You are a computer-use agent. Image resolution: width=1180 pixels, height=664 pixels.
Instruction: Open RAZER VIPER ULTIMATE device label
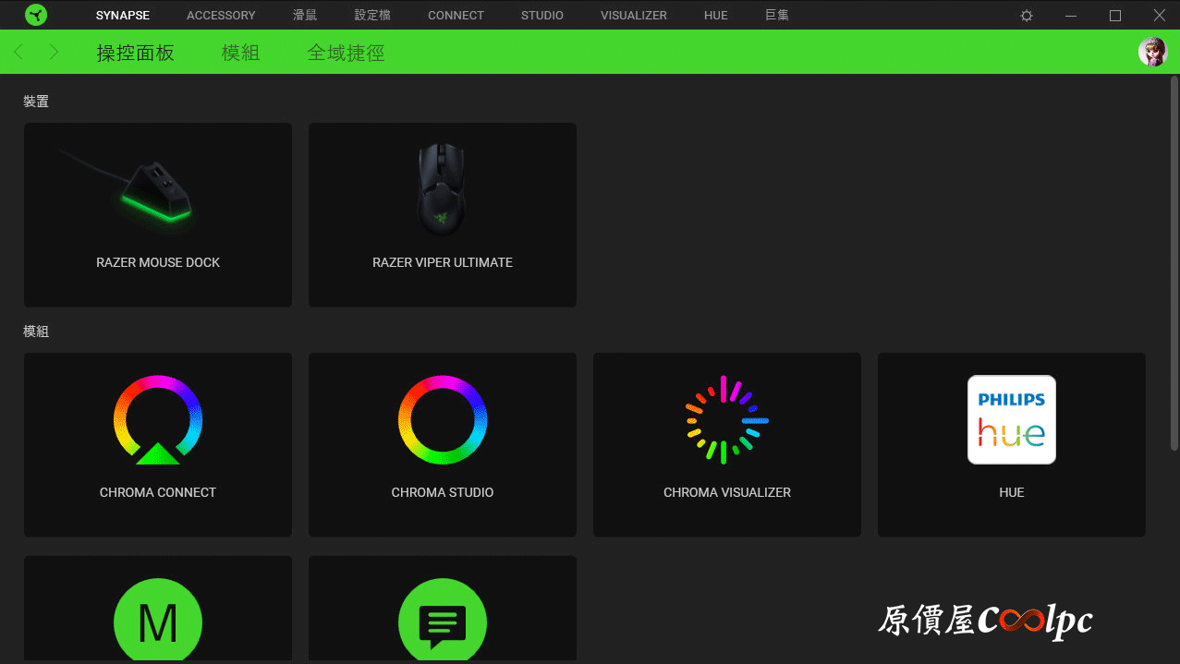(443, 262)
